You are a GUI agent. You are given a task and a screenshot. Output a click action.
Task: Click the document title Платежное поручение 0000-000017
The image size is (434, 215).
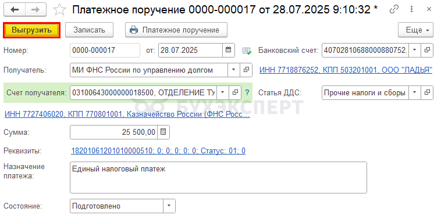tap(225, 9)
